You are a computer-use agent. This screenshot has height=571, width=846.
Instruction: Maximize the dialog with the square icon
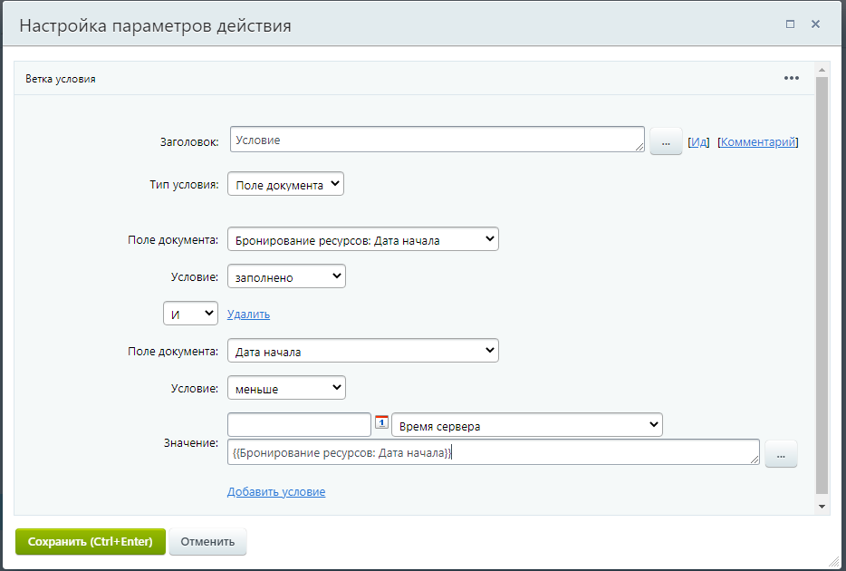pyautogui.click(x=790, y=24)
